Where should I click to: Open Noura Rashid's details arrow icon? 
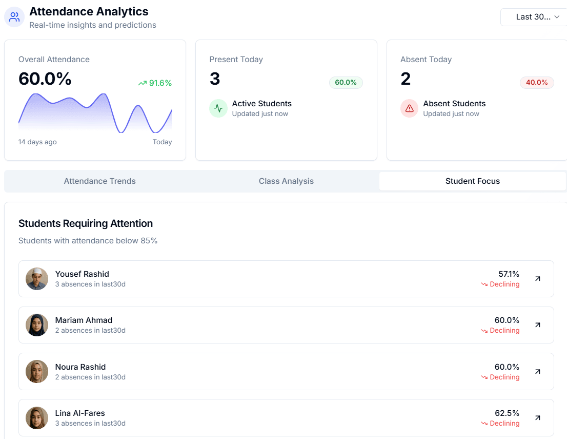[537, 371]
